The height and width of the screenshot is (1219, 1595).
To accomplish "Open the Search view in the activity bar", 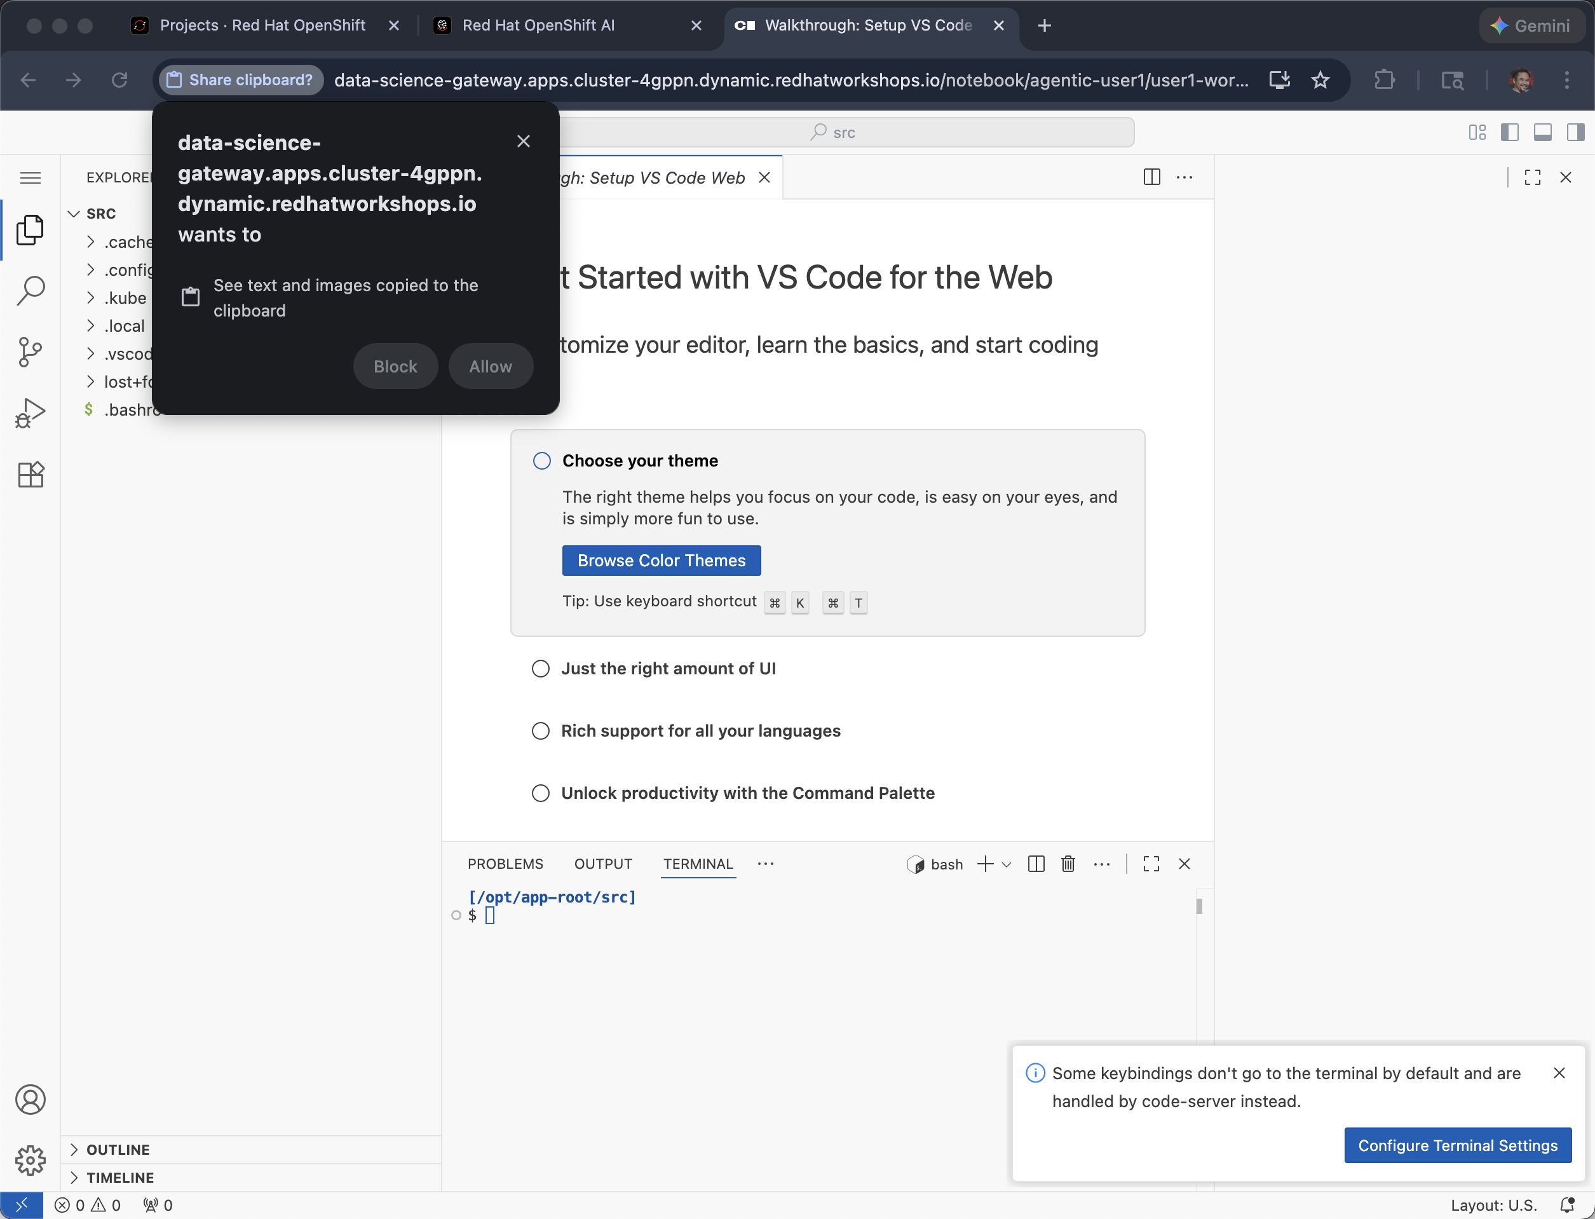I will click(31, 290).
